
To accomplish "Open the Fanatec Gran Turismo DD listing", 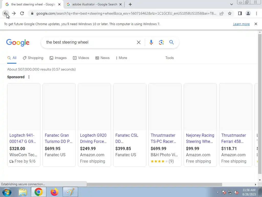I will point(59,138).
